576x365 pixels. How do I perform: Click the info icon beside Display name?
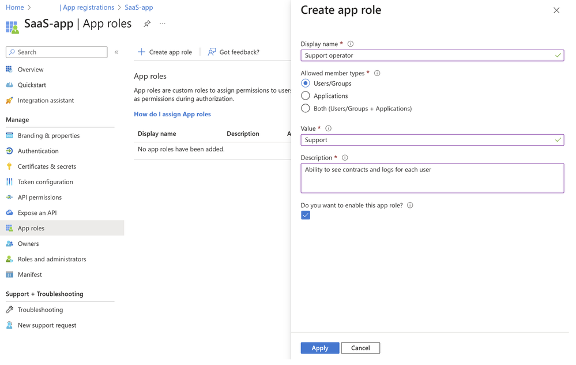point(351,44)
